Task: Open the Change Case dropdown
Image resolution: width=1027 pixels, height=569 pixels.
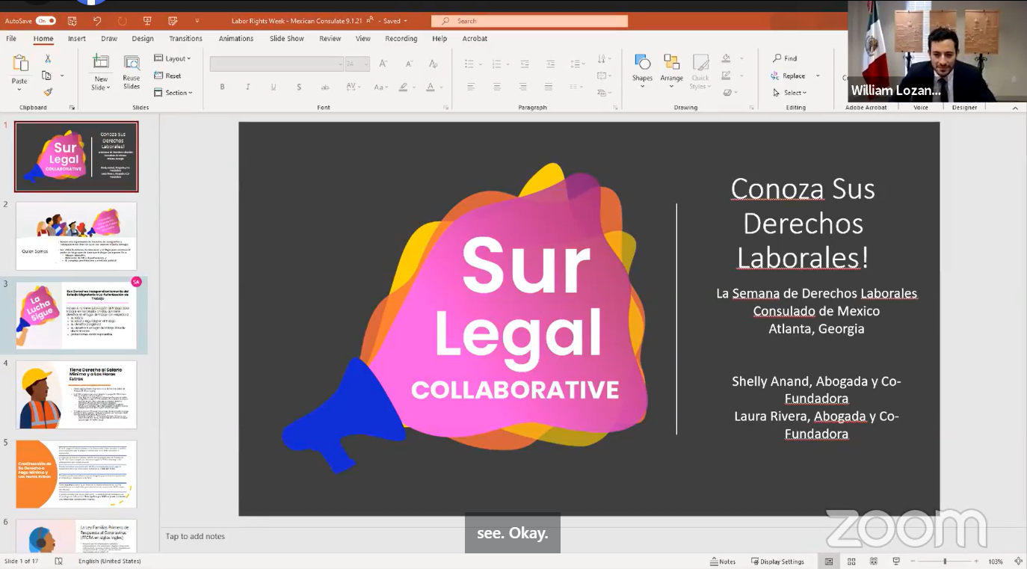Action: pyautogui.click(x=380, y=87)
